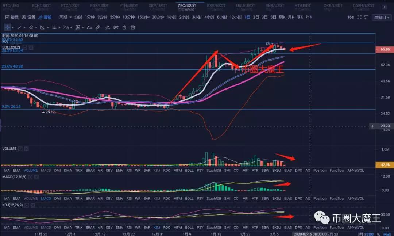Set timeframe to 15分钟

[143, 17]
